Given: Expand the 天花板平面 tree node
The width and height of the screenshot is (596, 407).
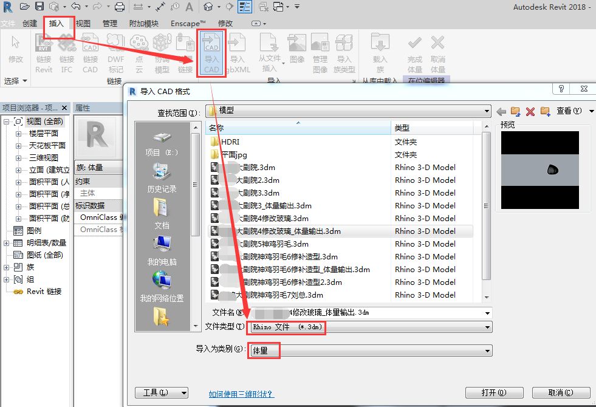Looking at the screenshot, I should coord(18,146).
